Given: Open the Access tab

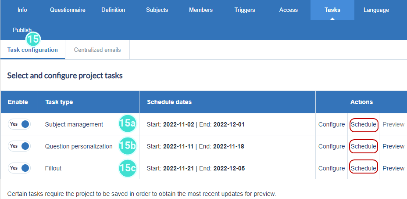Looking at the screenshot, I should (289, 10).
